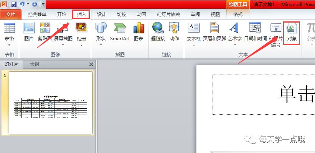Image resolution: width=315 pixels, height=153 pixels.
Task: Close the slides thumbnail pane
Action: point(91,64)
